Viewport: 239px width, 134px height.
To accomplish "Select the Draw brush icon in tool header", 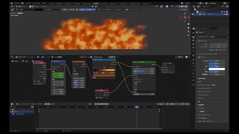I will (x=12, y=10).
